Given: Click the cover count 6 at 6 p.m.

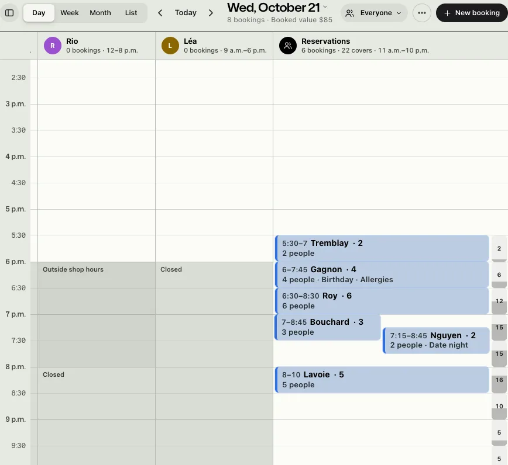Looking at the screenshot, I should 499,275.
